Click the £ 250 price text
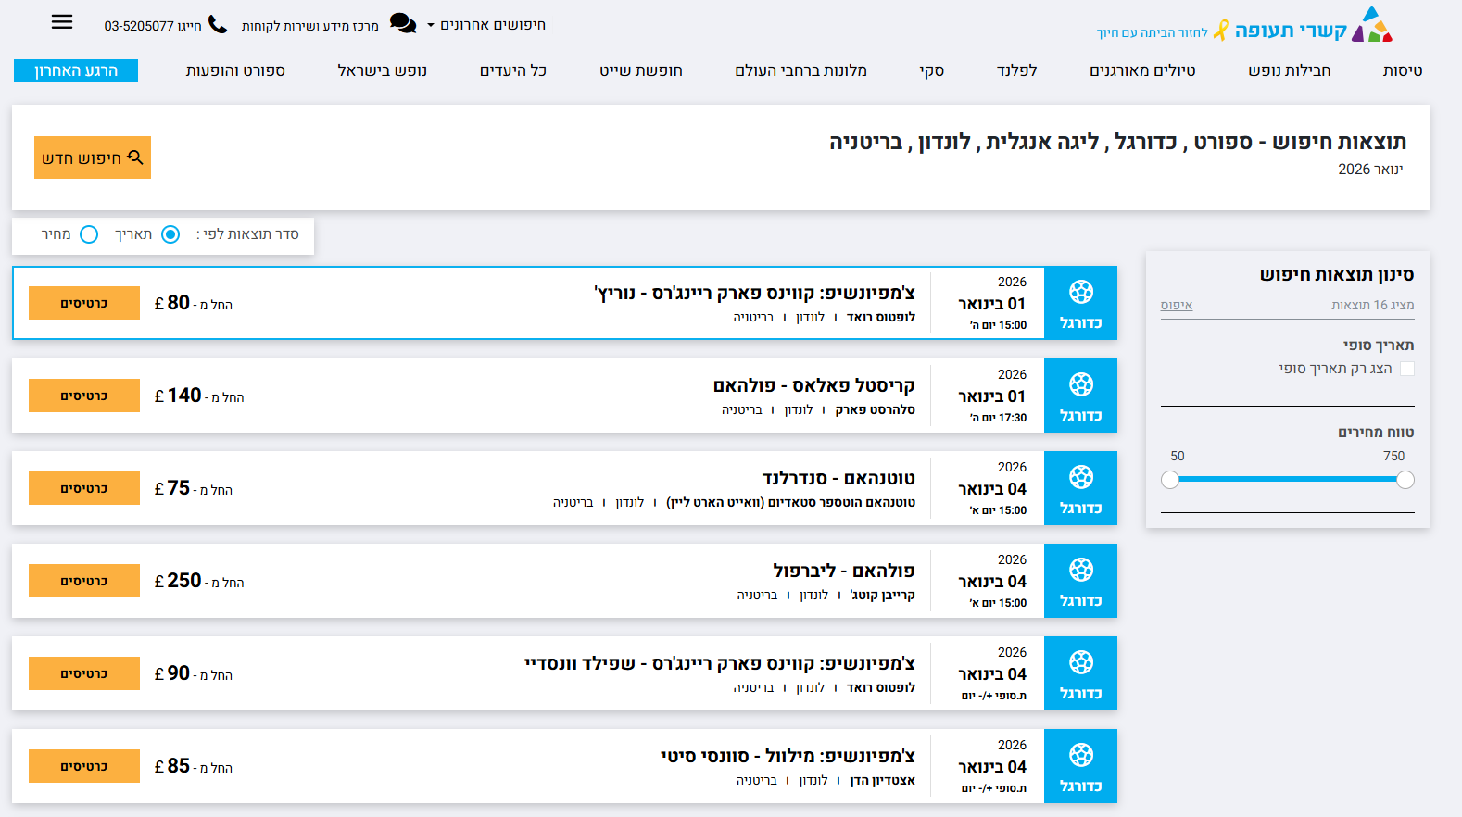 [x=178, y=581]
